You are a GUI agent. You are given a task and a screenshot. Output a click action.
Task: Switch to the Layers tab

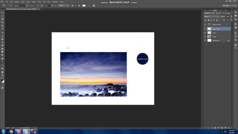[215, 10]
